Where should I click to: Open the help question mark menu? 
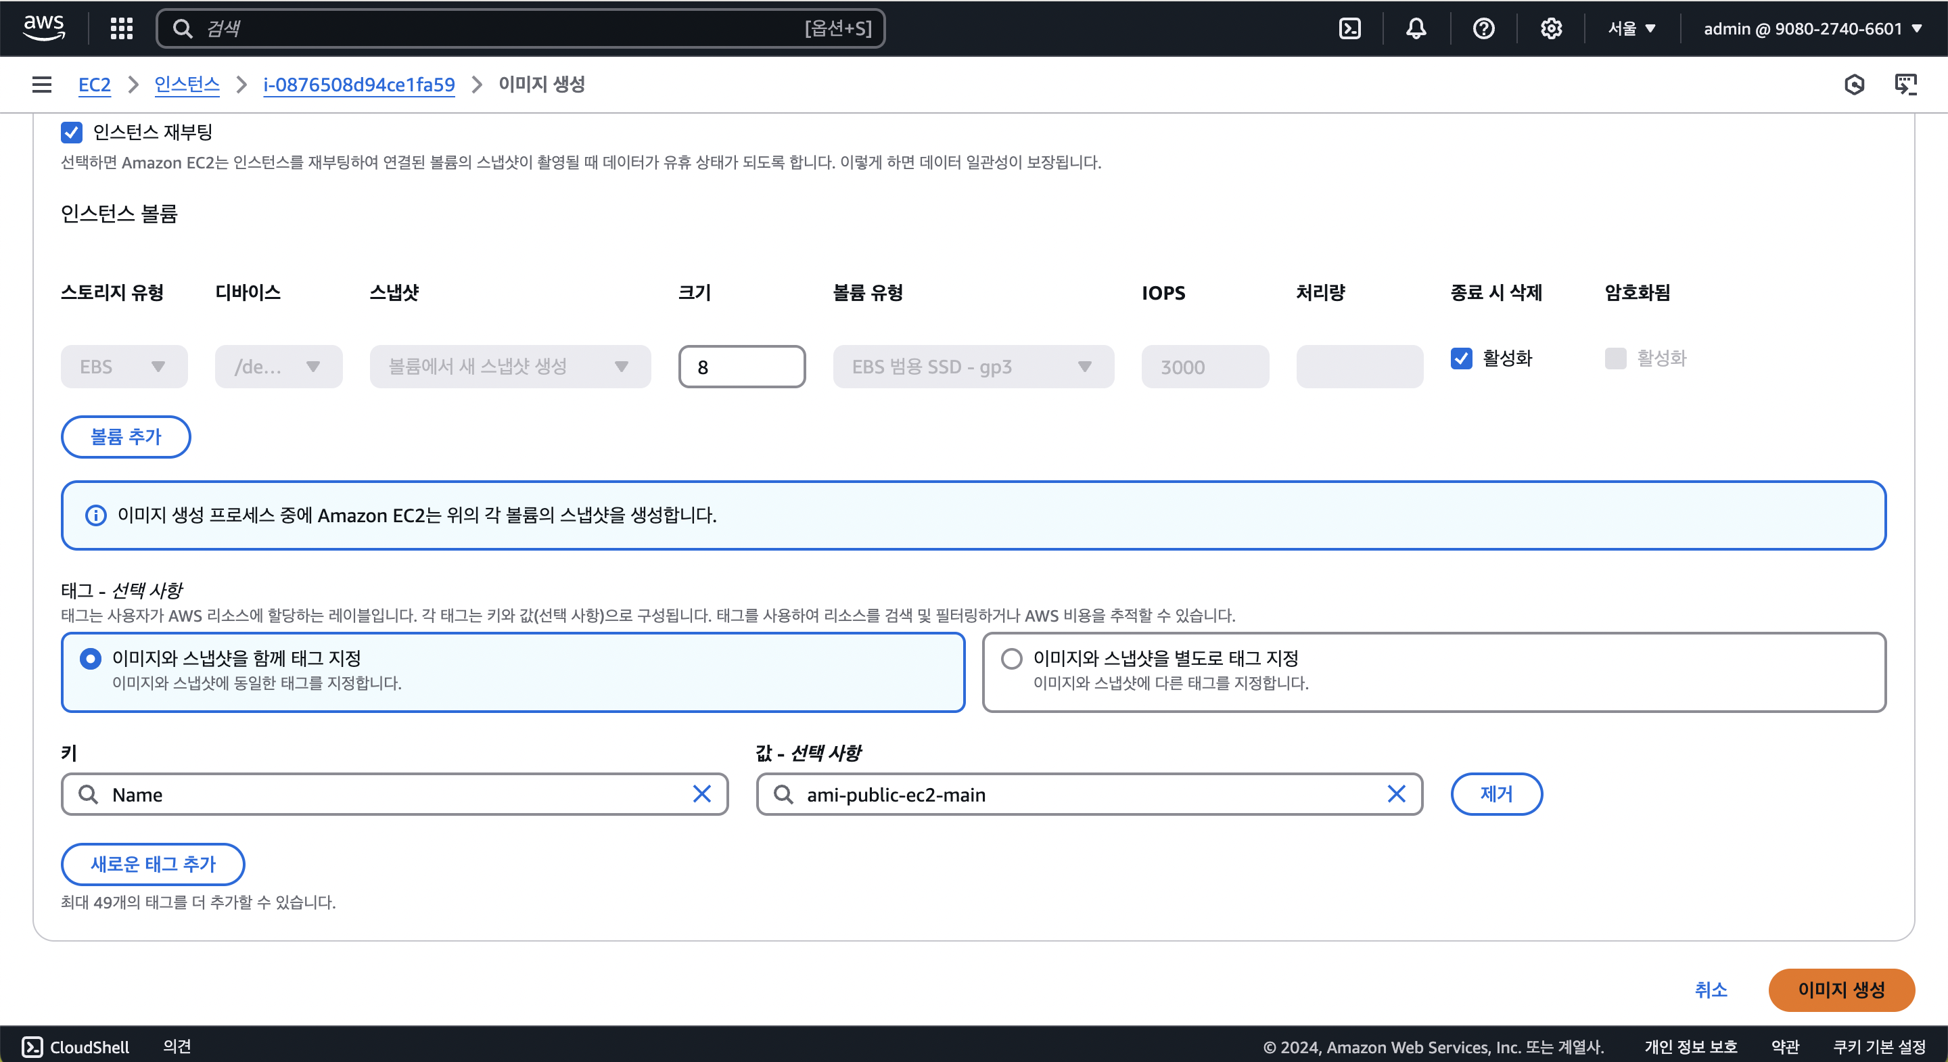coord(1483,28)
